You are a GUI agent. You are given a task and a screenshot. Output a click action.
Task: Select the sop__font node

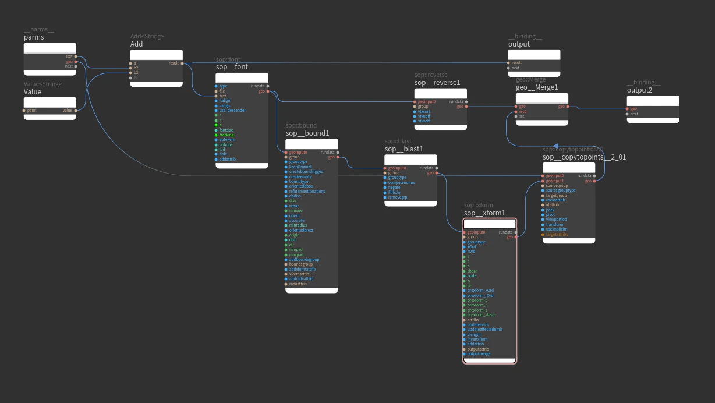pos(242,121)
